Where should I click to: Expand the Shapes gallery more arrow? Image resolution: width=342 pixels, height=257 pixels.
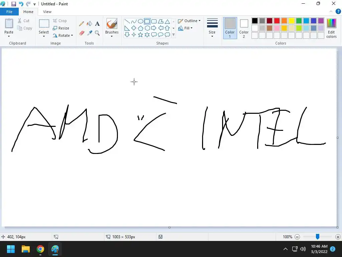click(x=173, y=34)
